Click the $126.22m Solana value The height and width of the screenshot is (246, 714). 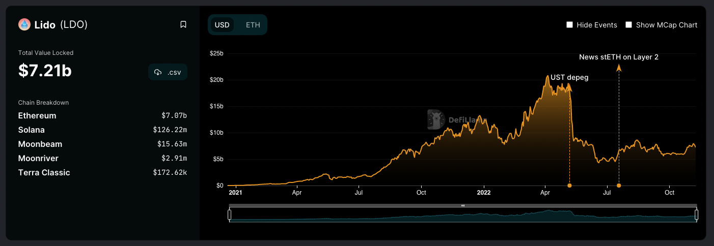pyautogui.click(x=170, y=130)
